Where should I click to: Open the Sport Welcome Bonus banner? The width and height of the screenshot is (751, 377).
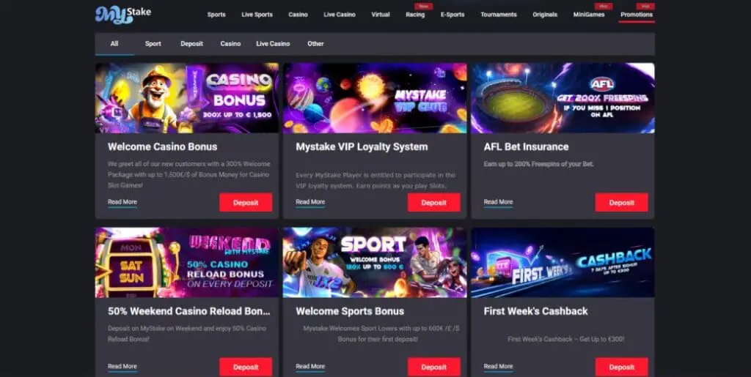pyautogui.click(x=375, y=262)
